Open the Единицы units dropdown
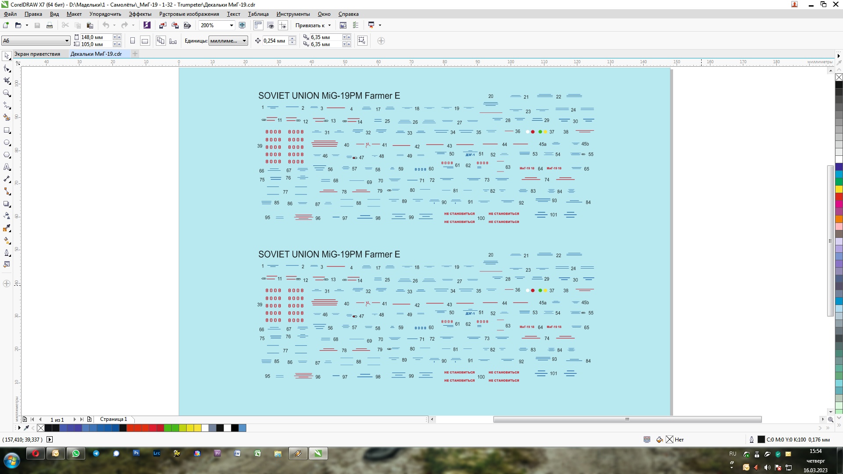 244,41
